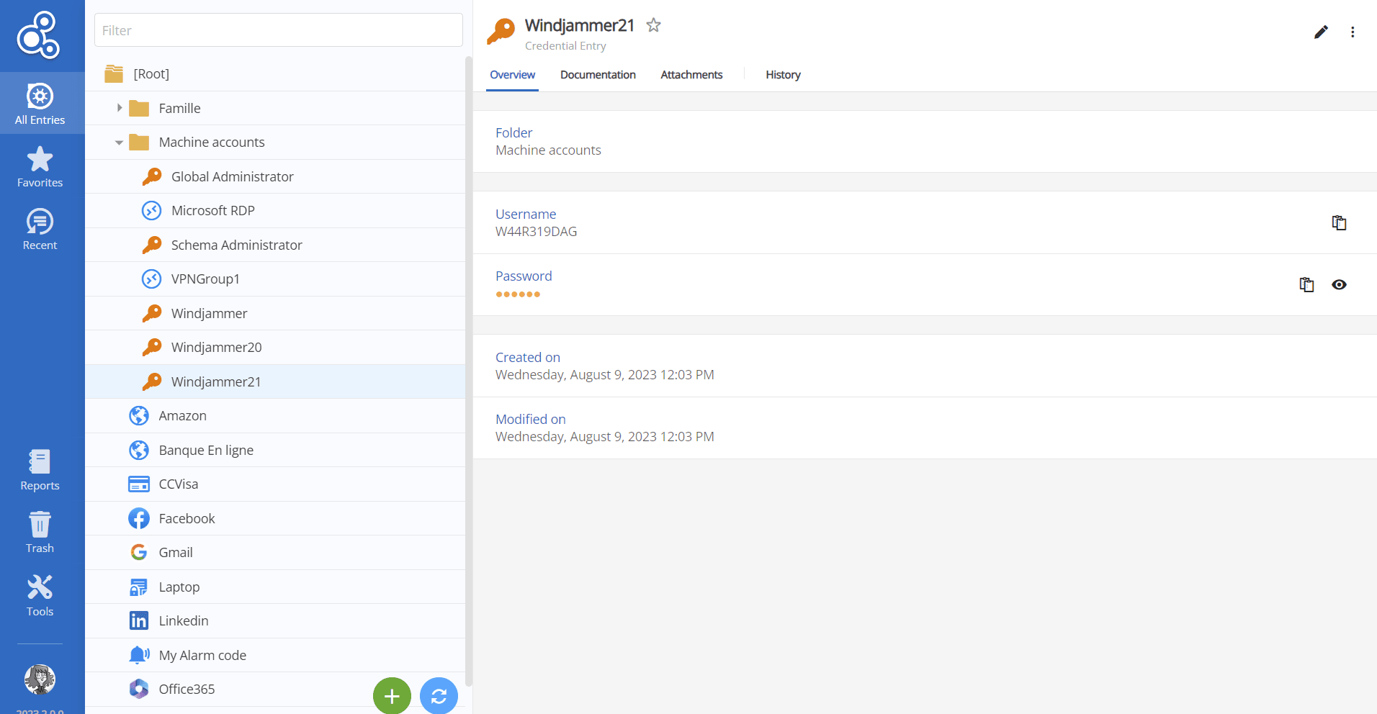Screen dimensions: 1377x714
Task: Reveal the password with eye icon
Action: coord(1339,285)
